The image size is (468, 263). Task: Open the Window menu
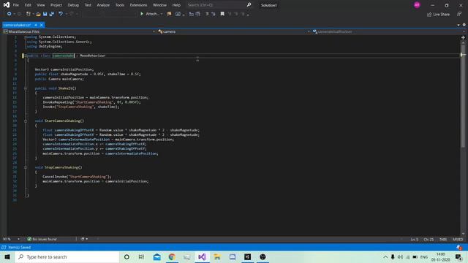pyautogui.click(x=159, y=5)
